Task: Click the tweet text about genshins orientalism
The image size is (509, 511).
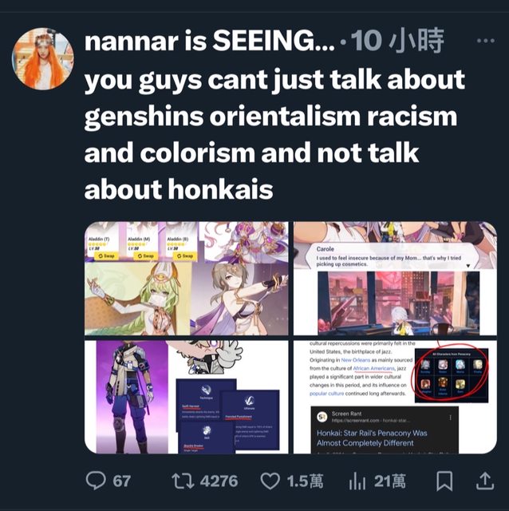Action: [x=274, y=134]
